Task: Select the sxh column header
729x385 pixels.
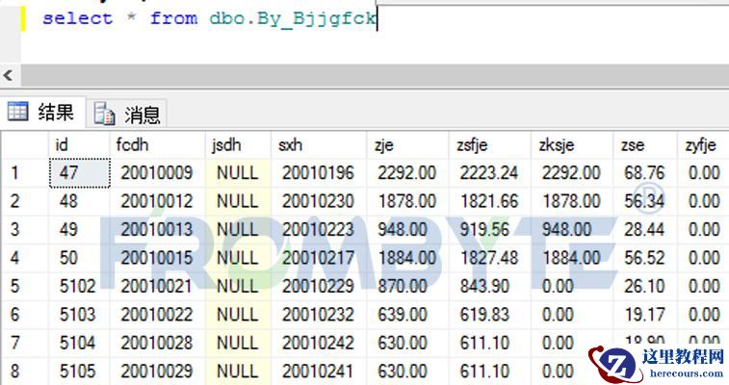Action: 319,145
